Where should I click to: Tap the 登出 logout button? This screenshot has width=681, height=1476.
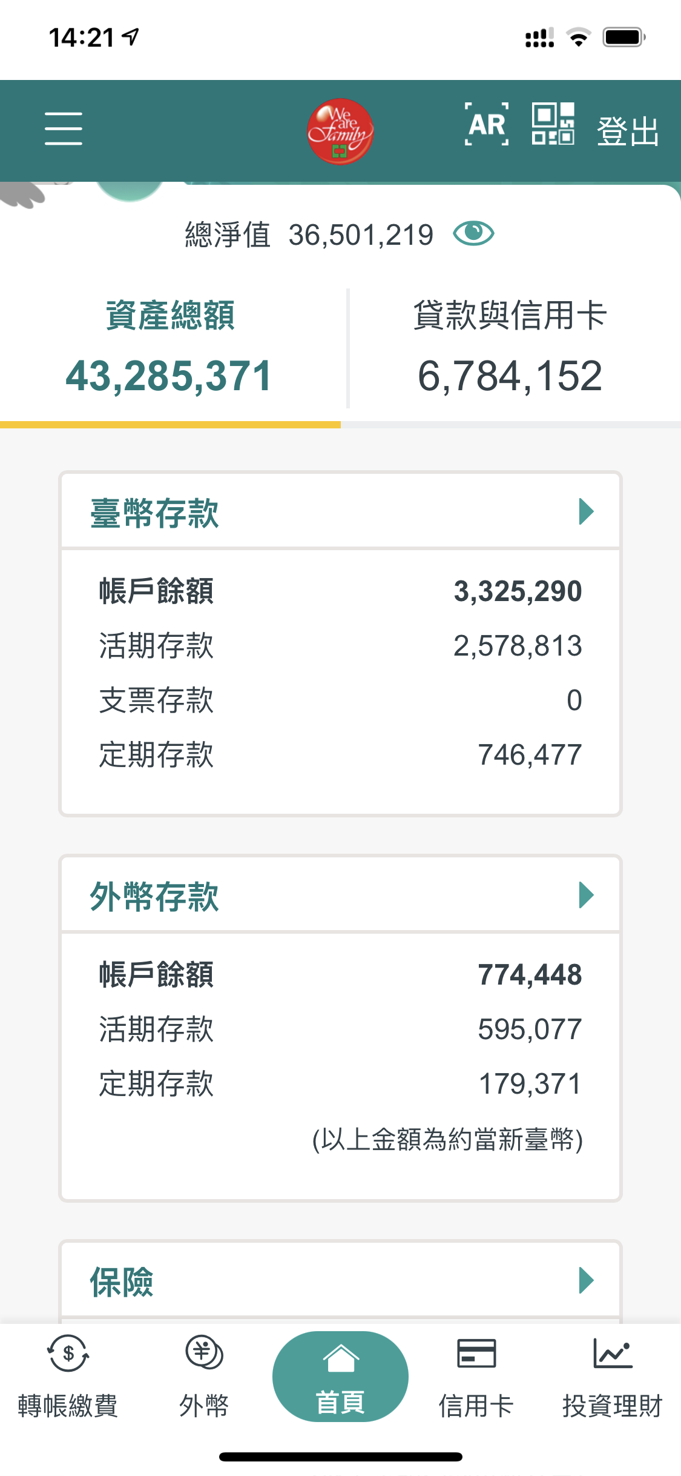[x=628, y=131]
